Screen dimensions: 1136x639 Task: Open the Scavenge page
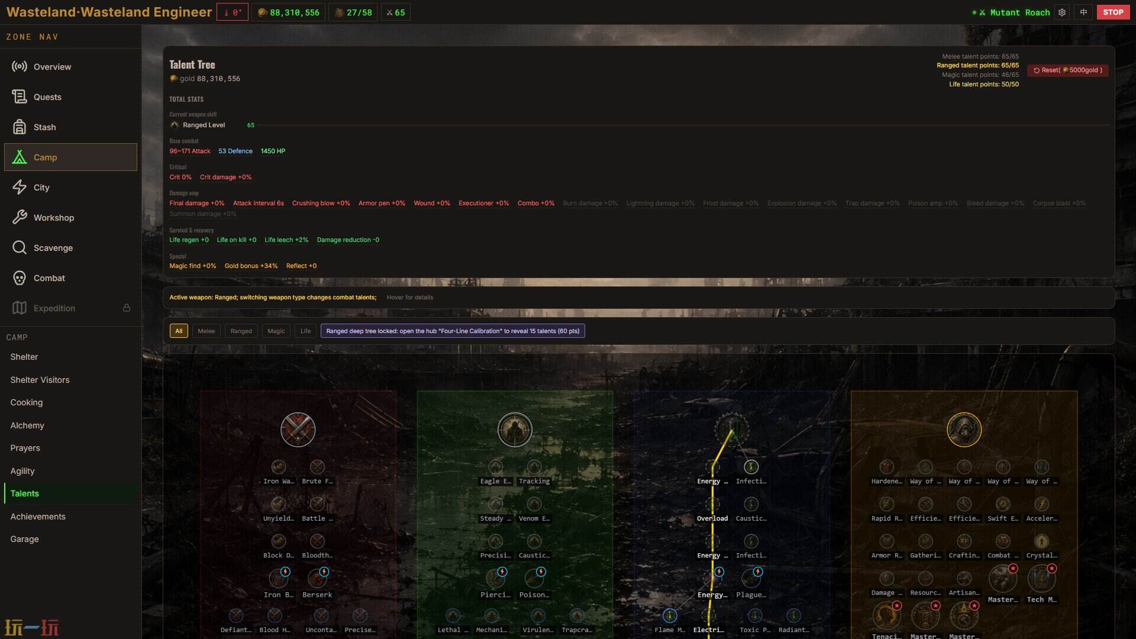pos(70,248)
